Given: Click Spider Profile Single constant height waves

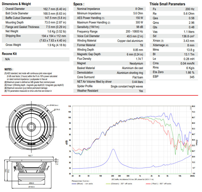Looking at the screenshot, I should (127, 86).
